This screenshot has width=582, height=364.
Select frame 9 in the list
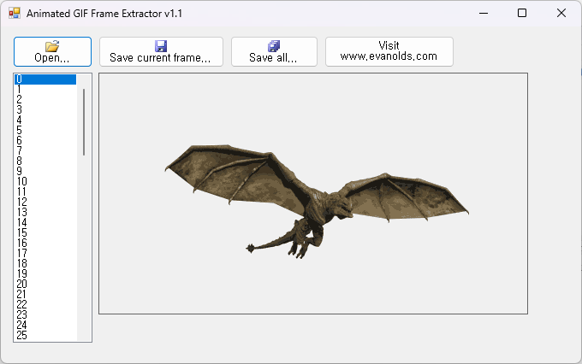coord(45,172)
